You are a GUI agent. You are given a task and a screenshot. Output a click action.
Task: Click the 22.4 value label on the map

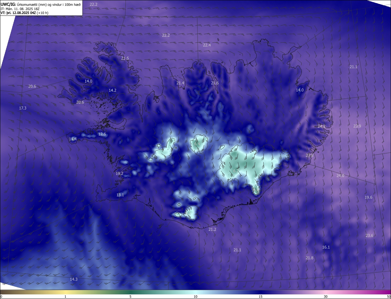tap(207, 45)
